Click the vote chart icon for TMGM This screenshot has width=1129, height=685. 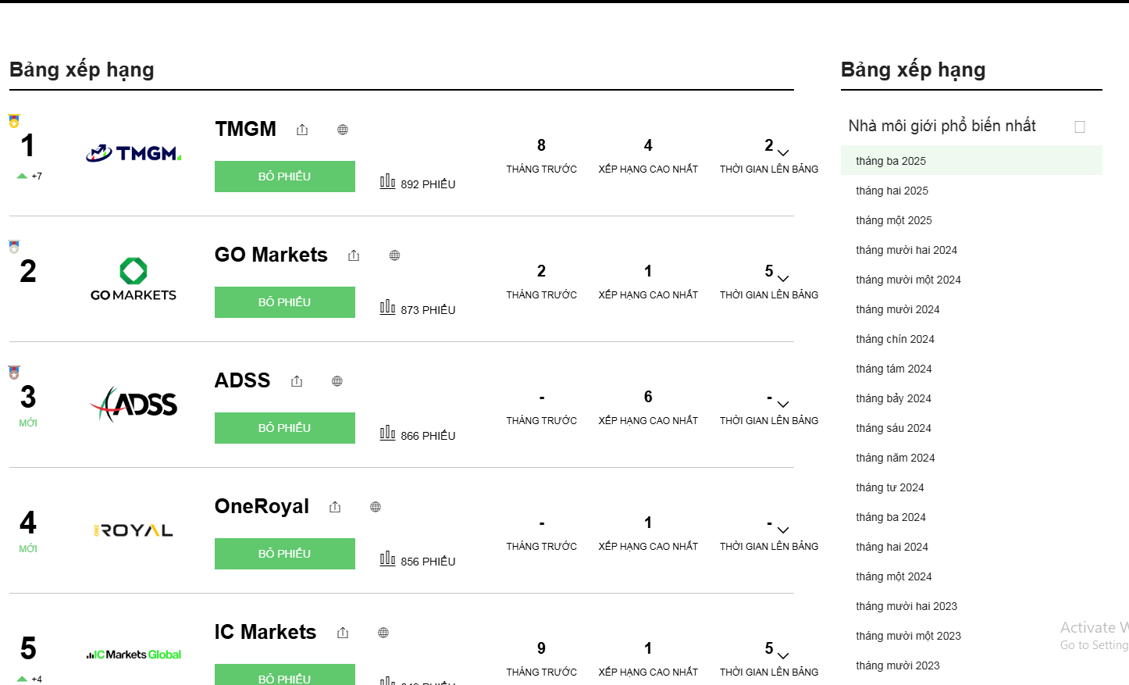pyautogui.click(x=387, y=181)
